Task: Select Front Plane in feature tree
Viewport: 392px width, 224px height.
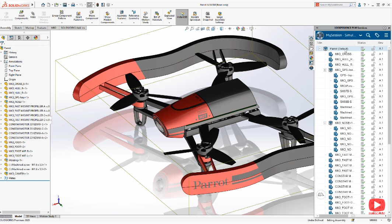Action: click(15, 66)
